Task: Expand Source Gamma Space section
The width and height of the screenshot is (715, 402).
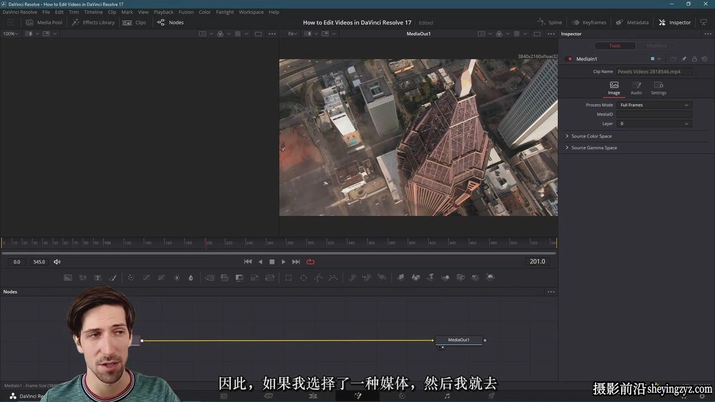Action: [591, 147]
